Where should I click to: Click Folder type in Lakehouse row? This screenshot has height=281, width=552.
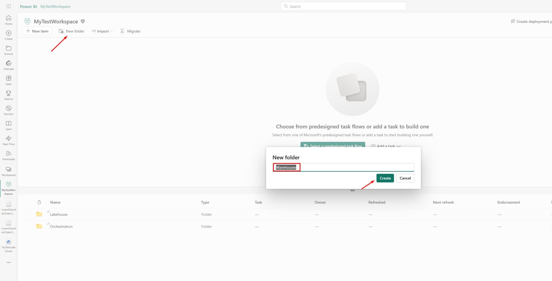click(206, 214)
